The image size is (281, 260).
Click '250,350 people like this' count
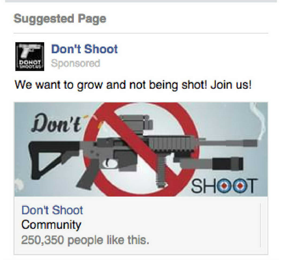(85, 240)
